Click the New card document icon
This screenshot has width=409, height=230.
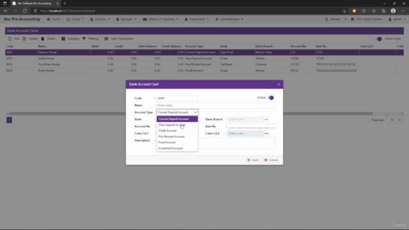click(10, 38)
